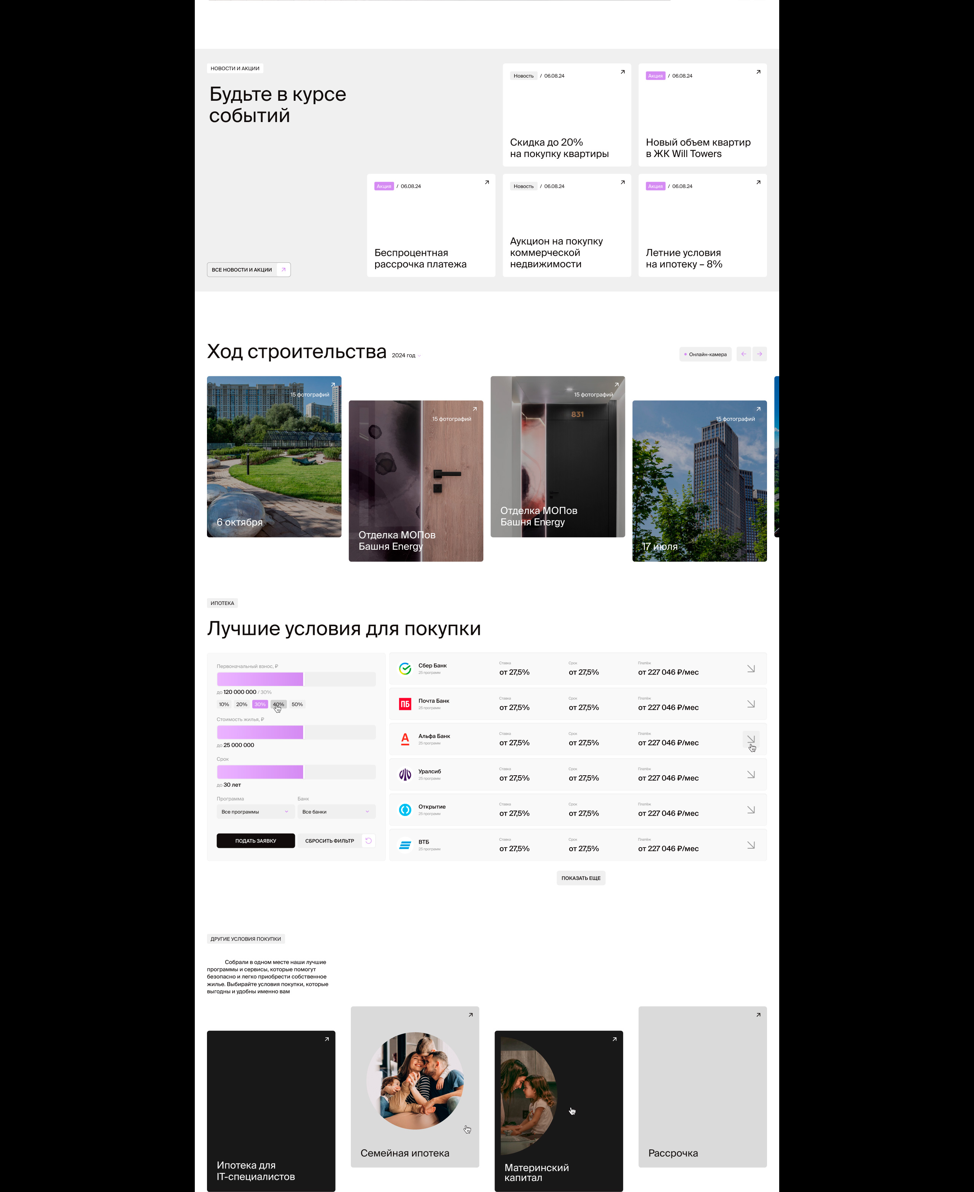
Task: Click previous arrow in construction progress carousel
Action: (x=743, y=354)
